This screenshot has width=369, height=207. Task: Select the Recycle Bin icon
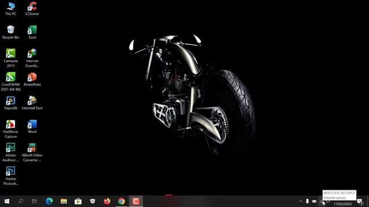point(10,32)
